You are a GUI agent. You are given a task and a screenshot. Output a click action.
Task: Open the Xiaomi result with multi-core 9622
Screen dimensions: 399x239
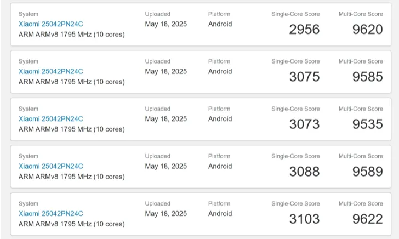coord(51,213)
